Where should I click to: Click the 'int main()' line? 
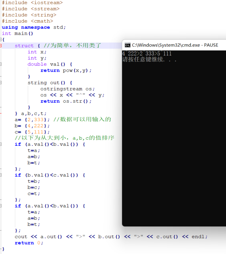coord(17,33)
